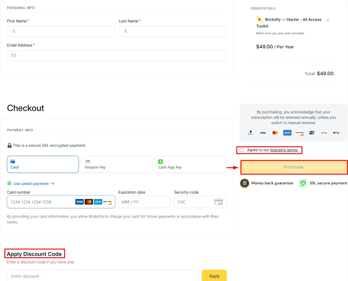Click the PayPal payment logo
Viewport: 348px width, 281px height.
251,133
